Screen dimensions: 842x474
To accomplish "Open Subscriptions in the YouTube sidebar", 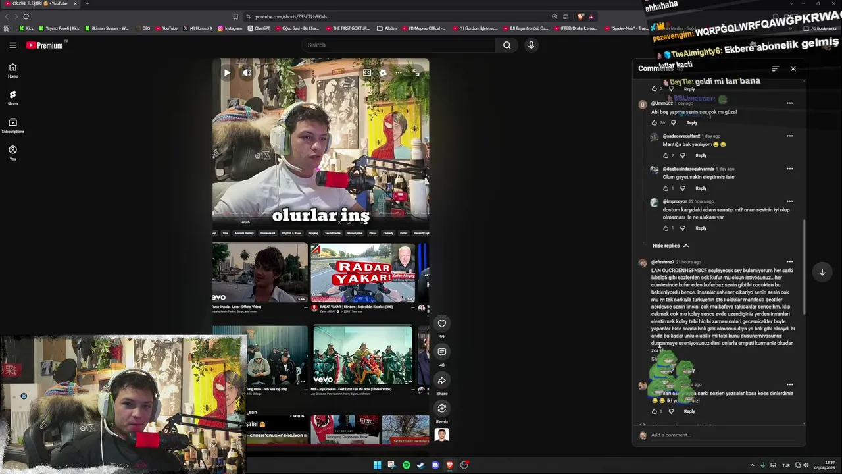I will (x=12, y=126).
